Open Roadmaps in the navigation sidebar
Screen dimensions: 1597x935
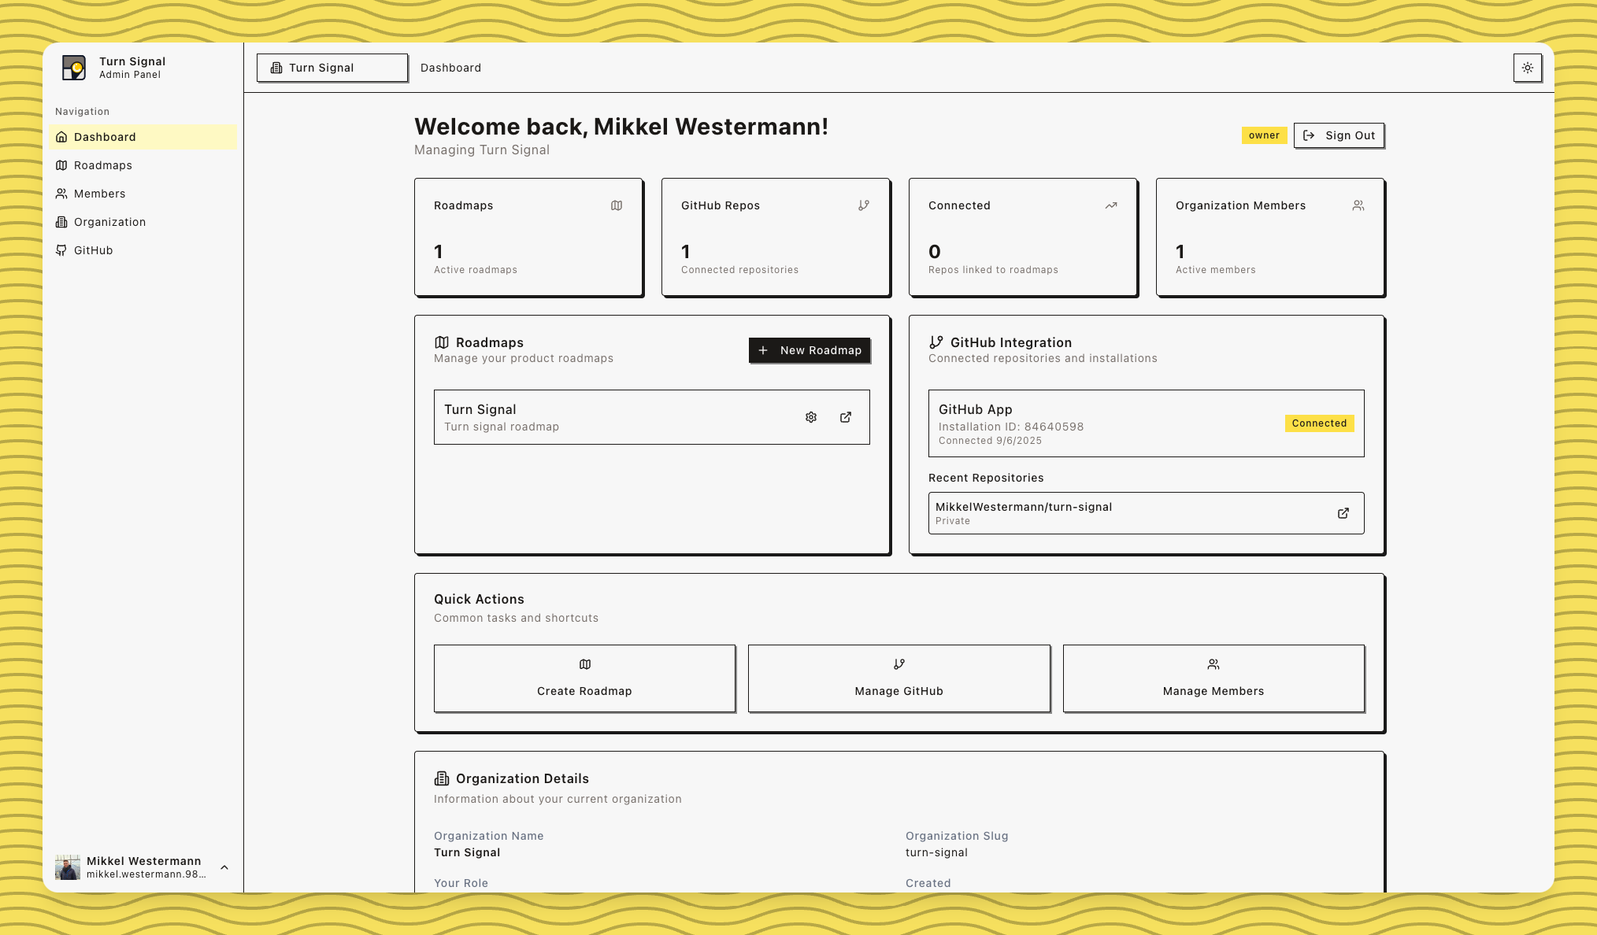(x=143, y=165)
